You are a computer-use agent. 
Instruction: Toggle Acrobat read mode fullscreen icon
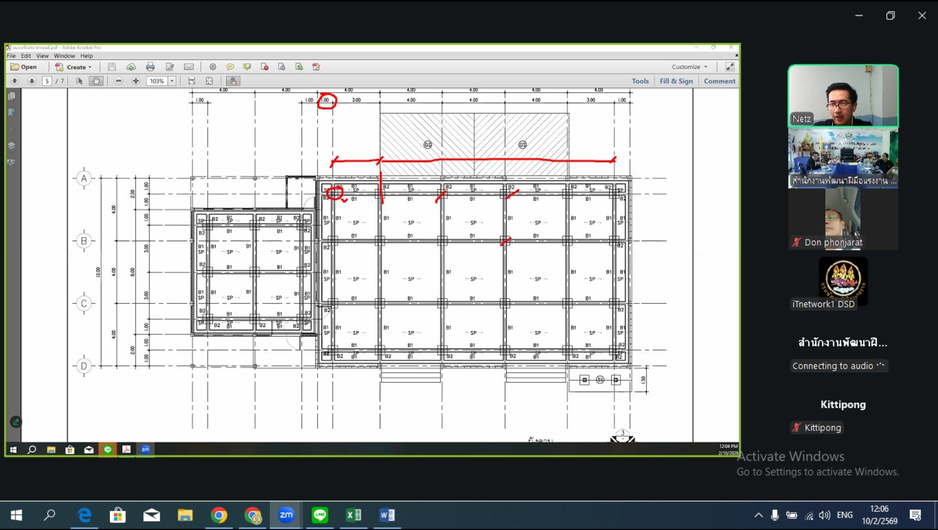(x=730, y=67)
